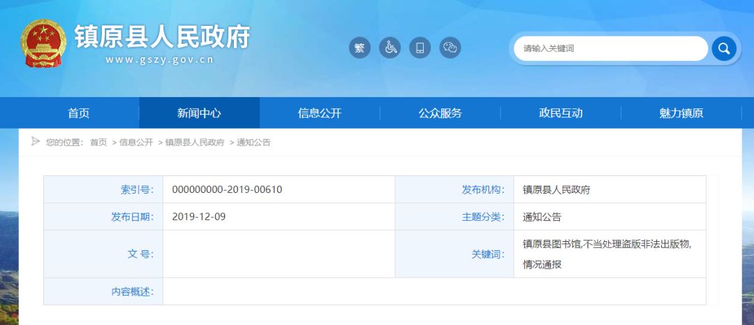Go to 首页 in the breadcrumb
This screenshot has height=325, width=754.
(98, 143)
